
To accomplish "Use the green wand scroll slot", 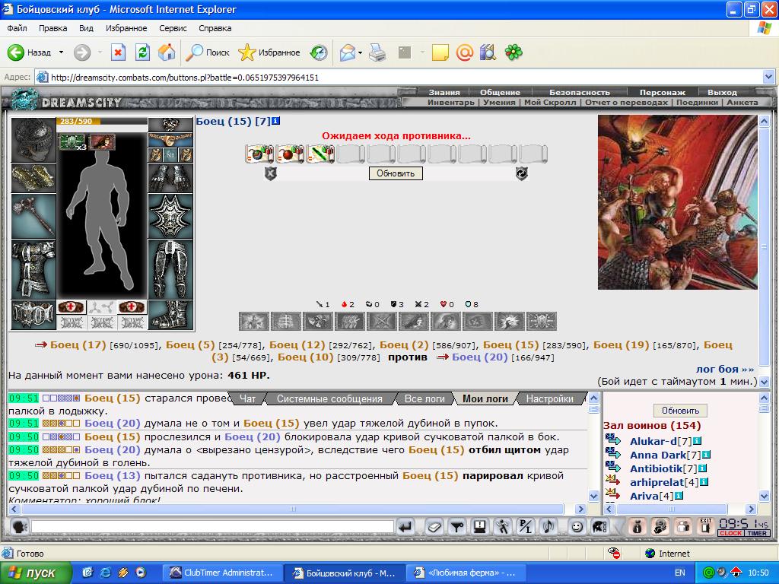I will click(320, 154).
